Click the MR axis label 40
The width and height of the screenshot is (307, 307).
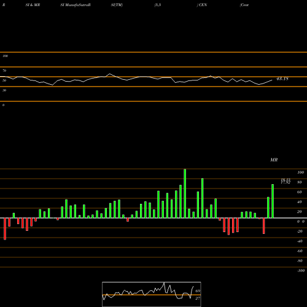tap(300, 202)
